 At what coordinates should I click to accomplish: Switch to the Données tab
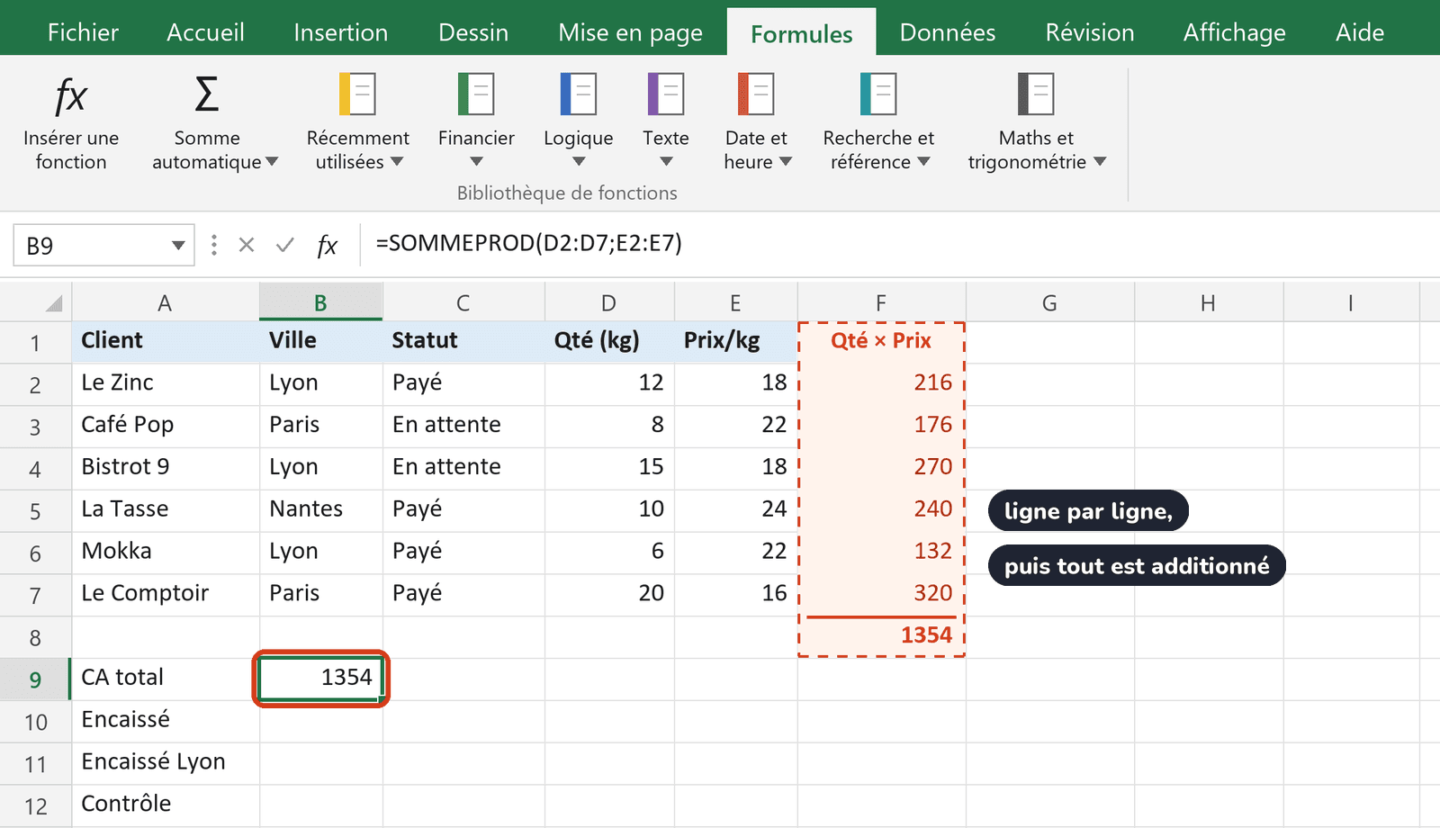point(947,32)
